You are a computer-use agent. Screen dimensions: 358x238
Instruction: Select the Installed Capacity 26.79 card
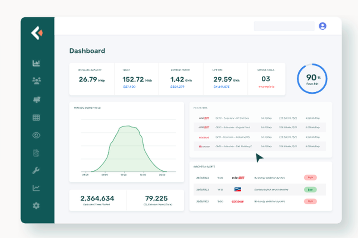(92, 79)
